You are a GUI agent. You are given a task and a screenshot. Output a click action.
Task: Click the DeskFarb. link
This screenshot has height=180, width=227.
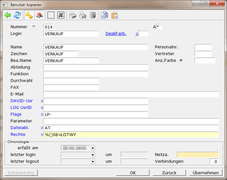pyautogui.click(x=116, y=33)
